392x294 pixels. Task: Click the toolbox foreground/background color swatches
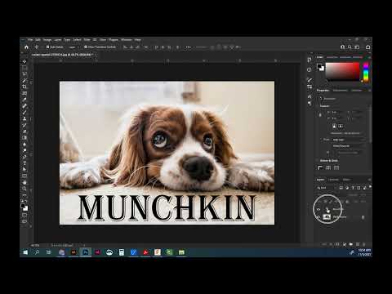(24, 207)
